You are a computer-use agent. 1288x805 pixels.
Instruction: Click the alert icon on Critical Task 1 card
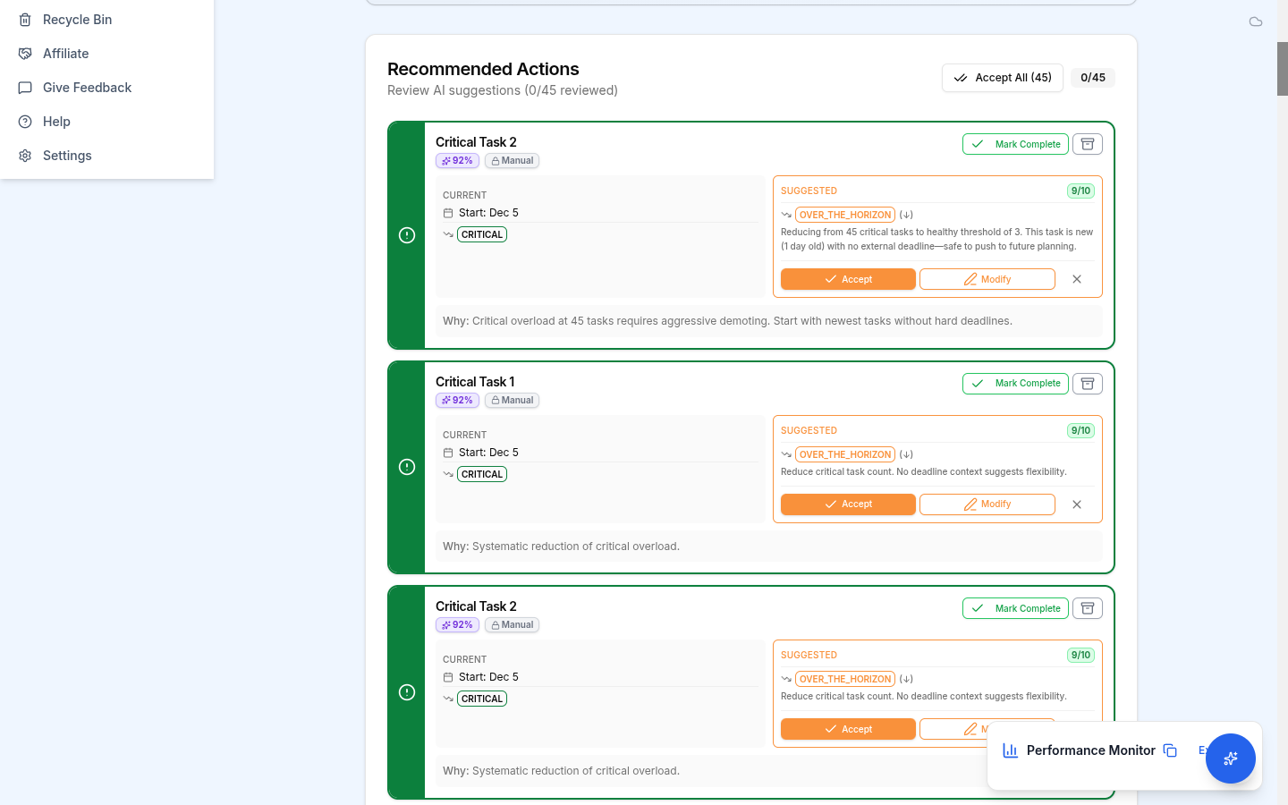[x=407, y=467]
